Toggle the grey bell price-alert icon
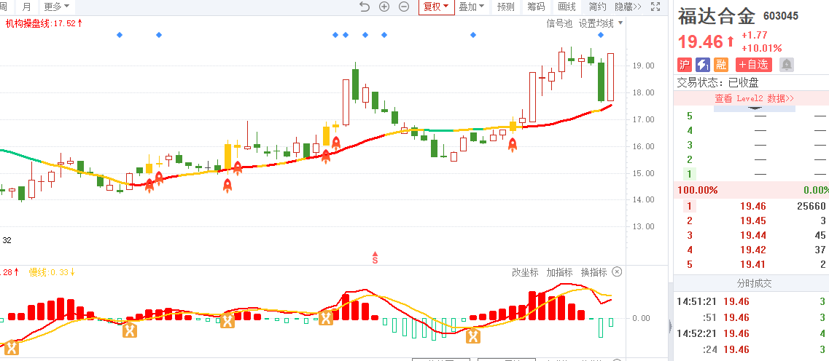The image size is (829, 361). 787,65
